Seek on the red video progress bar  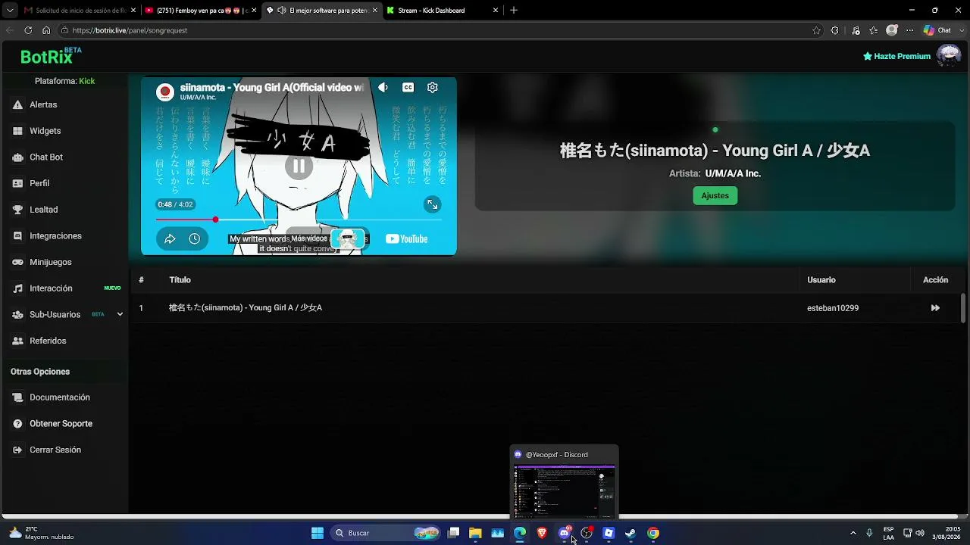pos(299,220)
